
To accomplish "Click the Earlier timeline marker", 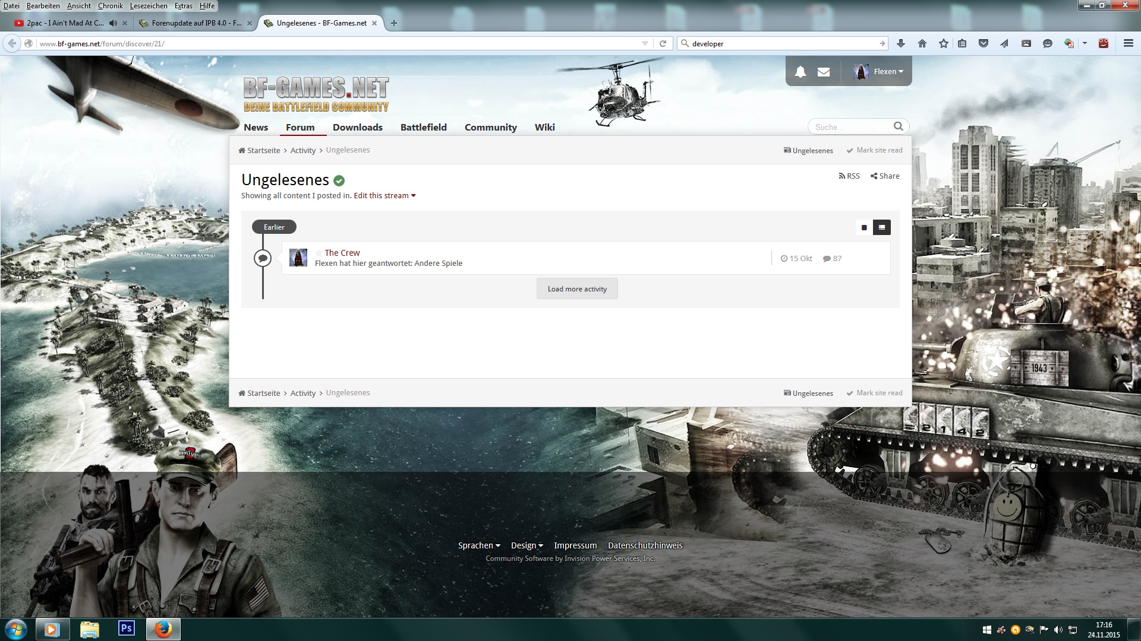I will 274,227.
